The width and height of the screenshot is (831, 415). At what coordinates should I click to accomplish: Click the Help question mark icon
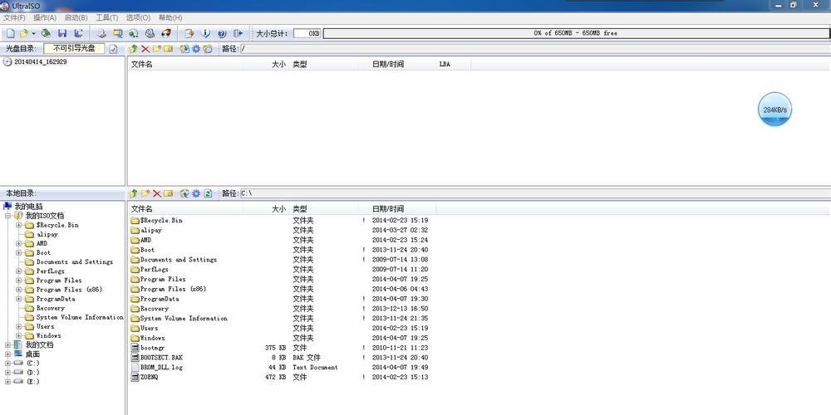tap(222, 33)
